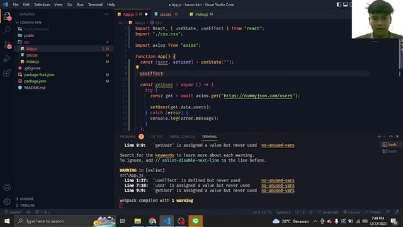Expand the Outline section
Viewport: 403px width, 227px height.
point(64,199)
